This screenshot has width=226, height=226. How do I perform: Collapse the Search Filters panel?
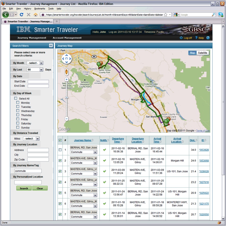51,45
